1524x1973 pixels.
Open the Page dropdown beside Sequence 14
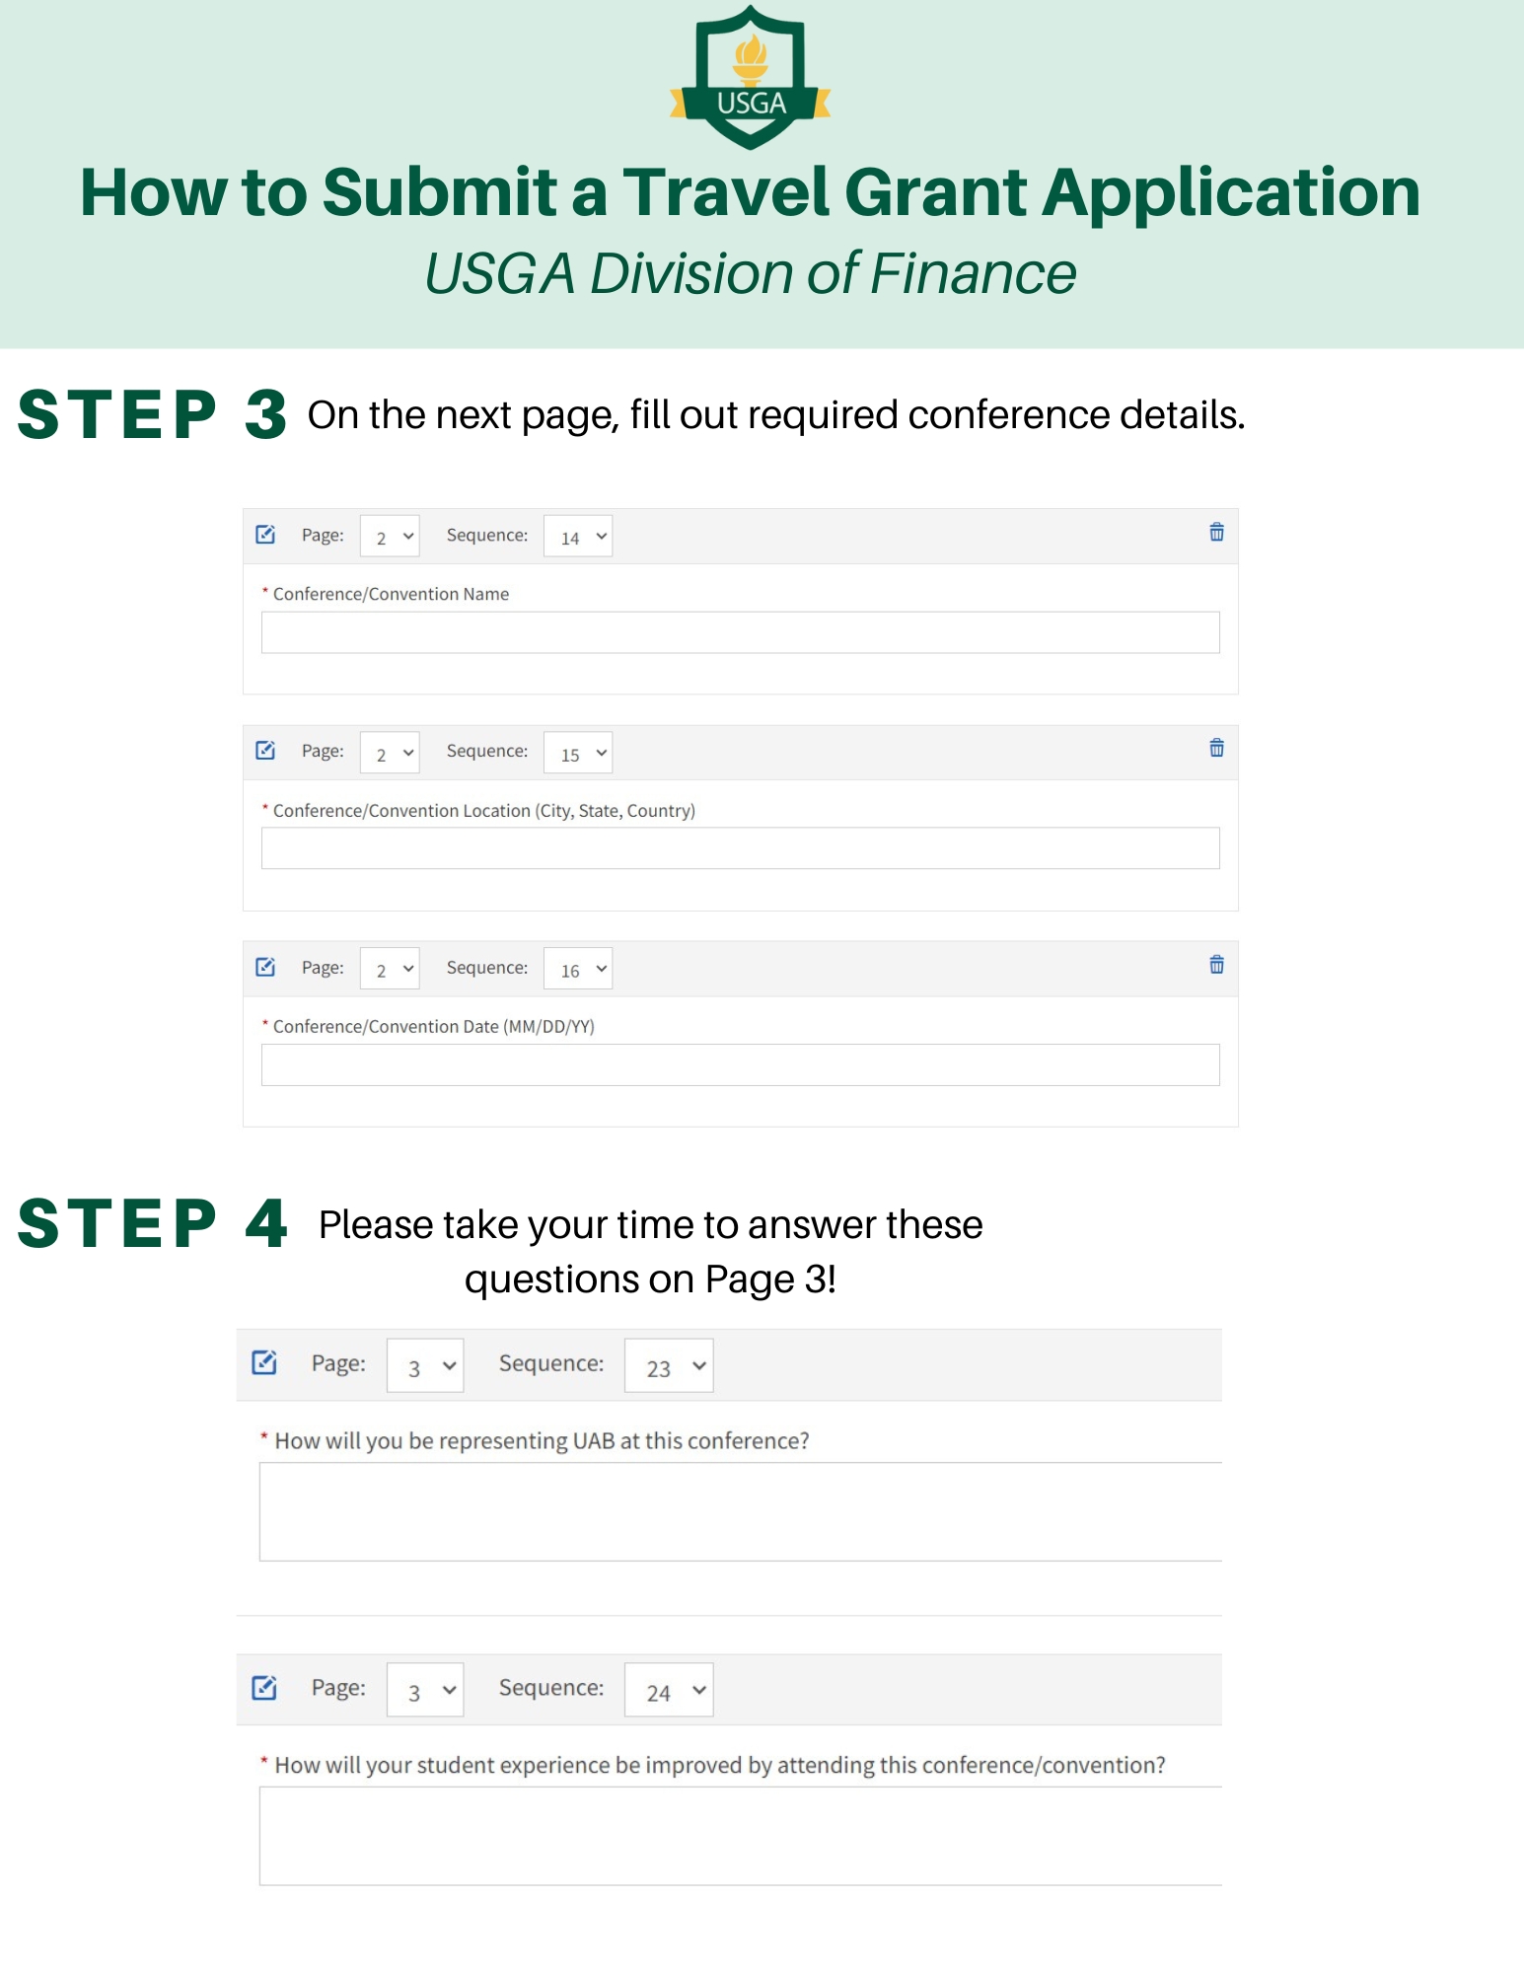point(390,537)
